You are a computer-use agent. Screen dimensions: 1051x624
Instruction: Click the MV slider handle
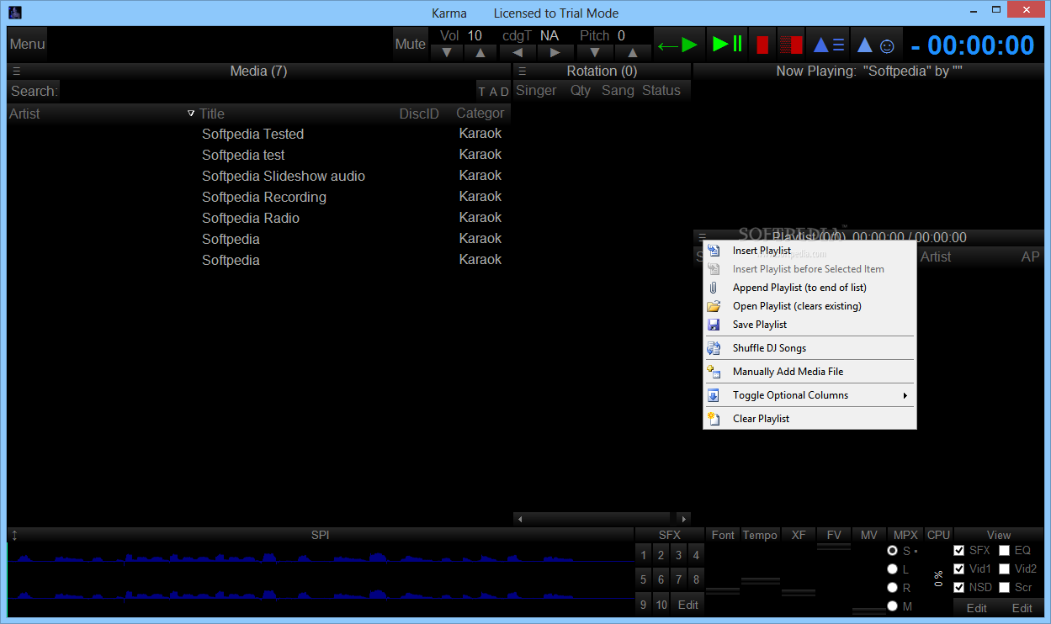[869, 611]
